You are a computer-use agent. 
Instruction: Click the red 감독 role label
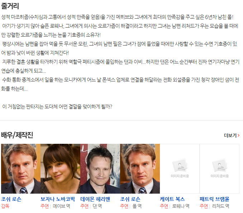coord(5,206)
